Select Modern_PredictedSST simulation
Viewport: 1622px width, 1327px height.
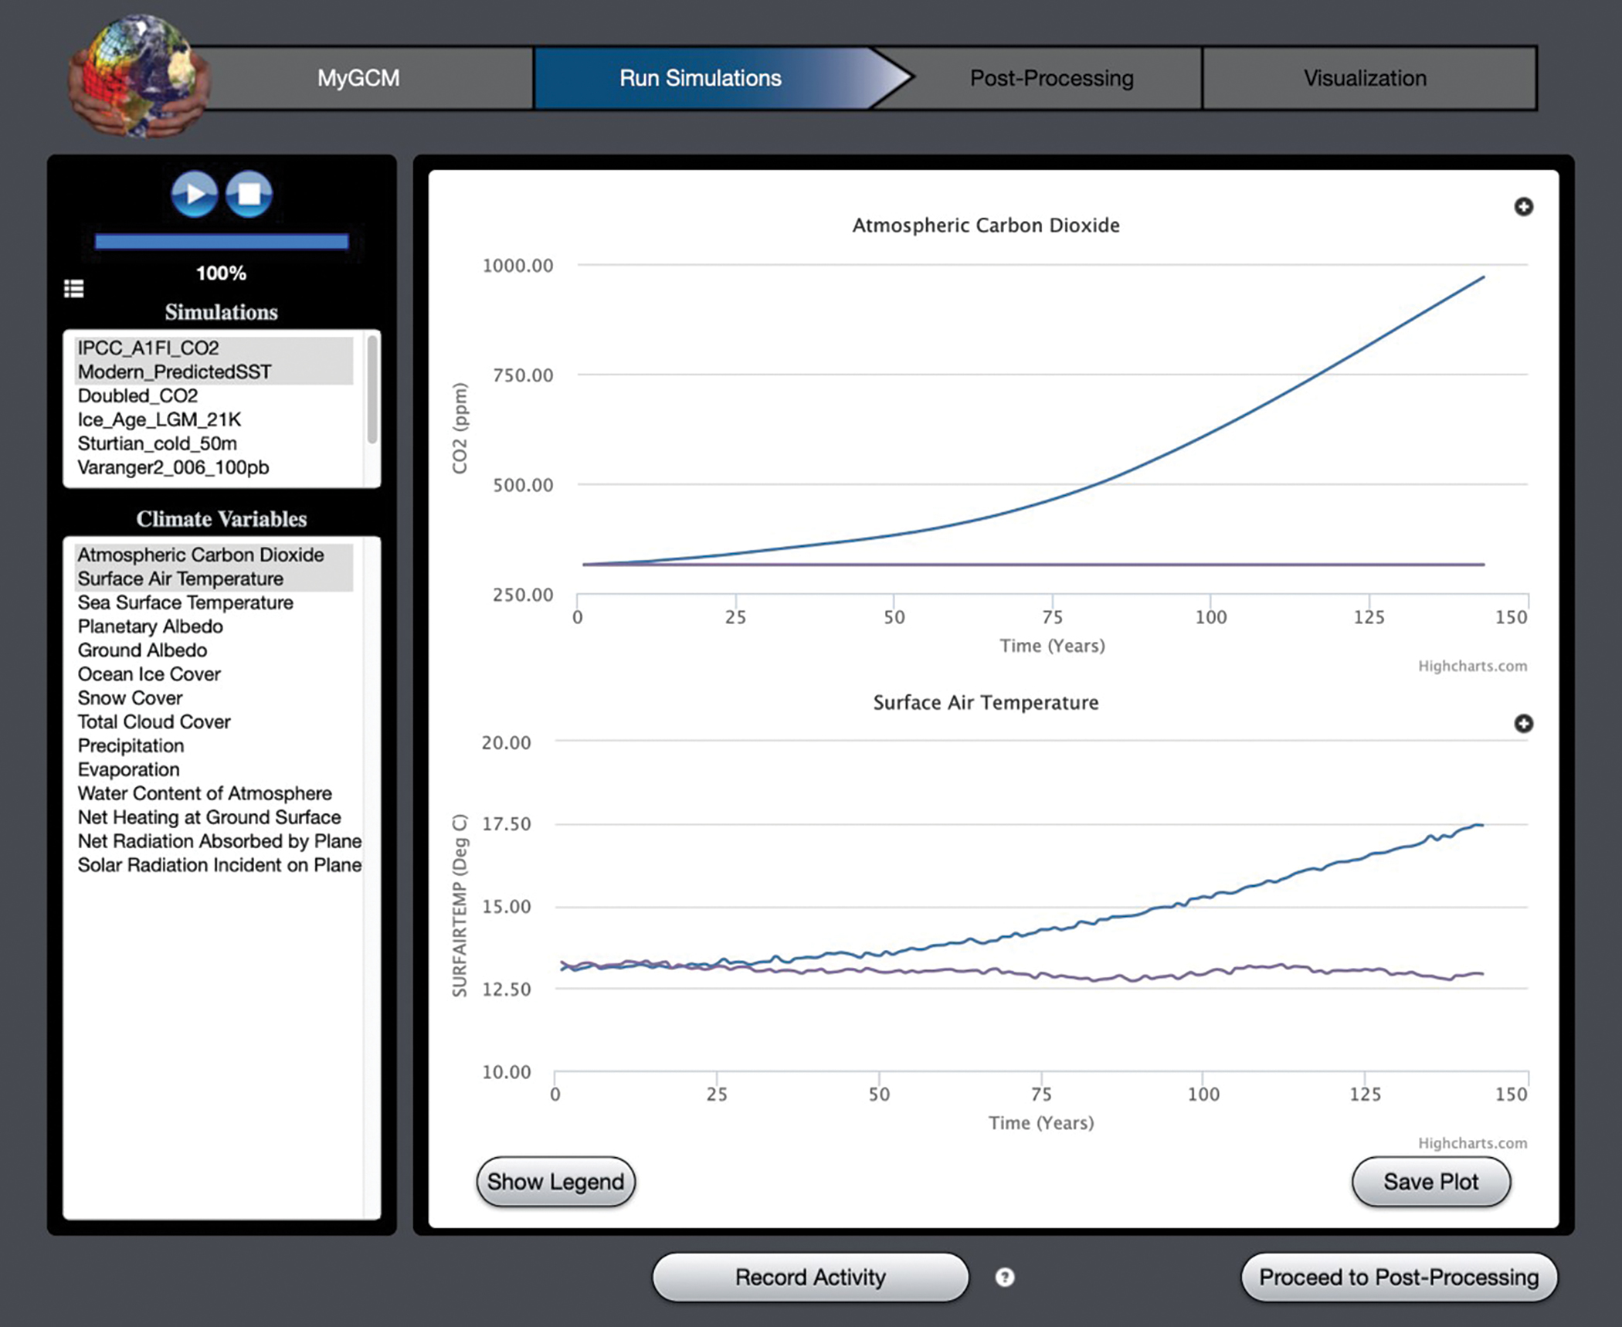click(214, 372)
